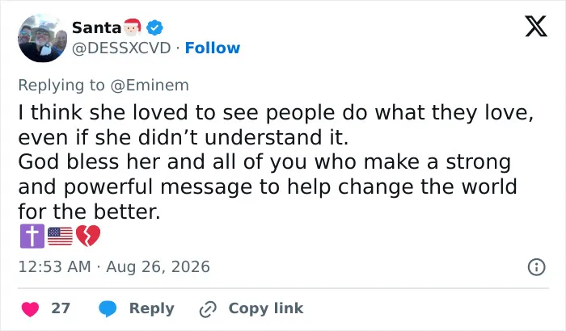Open the @Eminem mention link
566x331 pixels.
pyautogui.click(x=150, y=86)
